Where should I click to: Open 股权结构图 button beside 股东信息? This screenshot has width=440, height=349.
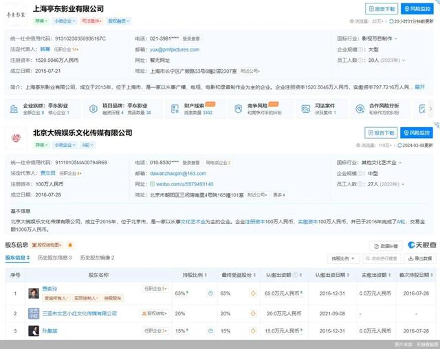(47, 245)
